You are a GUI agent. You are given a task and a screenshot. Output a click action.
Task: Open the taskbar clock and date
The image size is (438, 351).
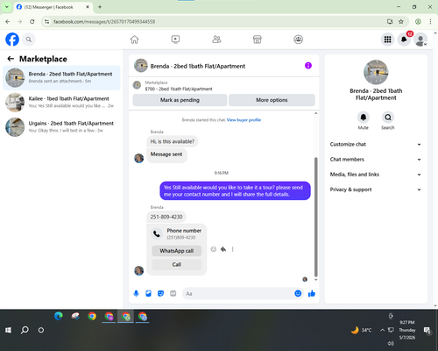(407, 330)
